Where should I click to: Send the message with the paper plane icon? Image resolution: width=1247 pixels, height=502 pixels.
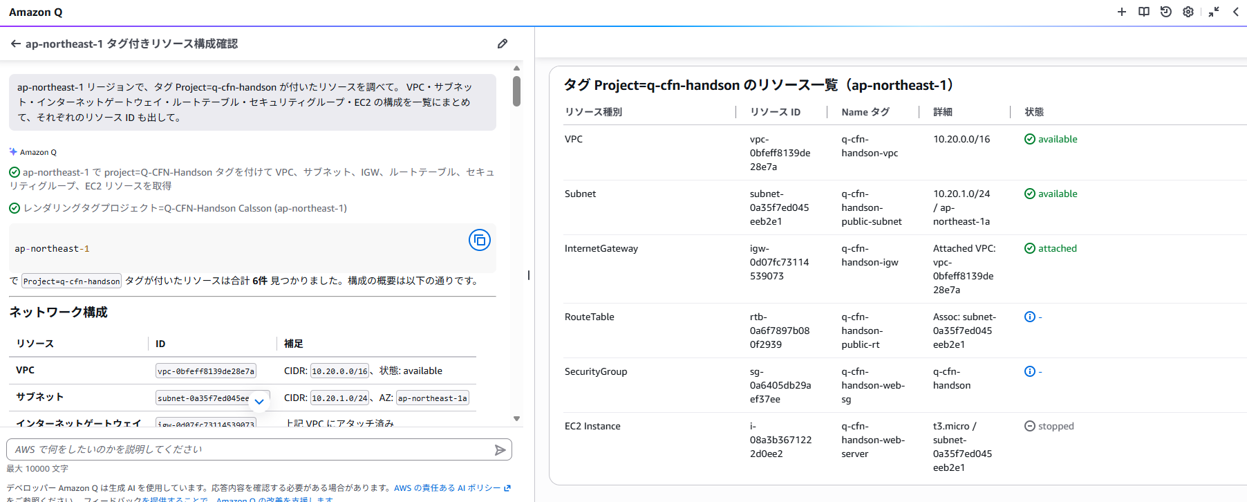click(x=500, y=450)
